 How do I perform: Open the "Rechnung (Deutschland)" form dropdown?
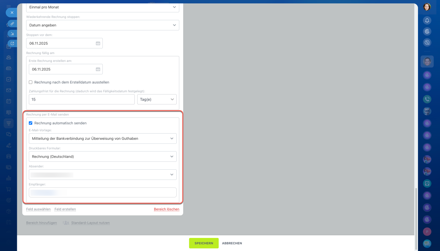(103, 157)
